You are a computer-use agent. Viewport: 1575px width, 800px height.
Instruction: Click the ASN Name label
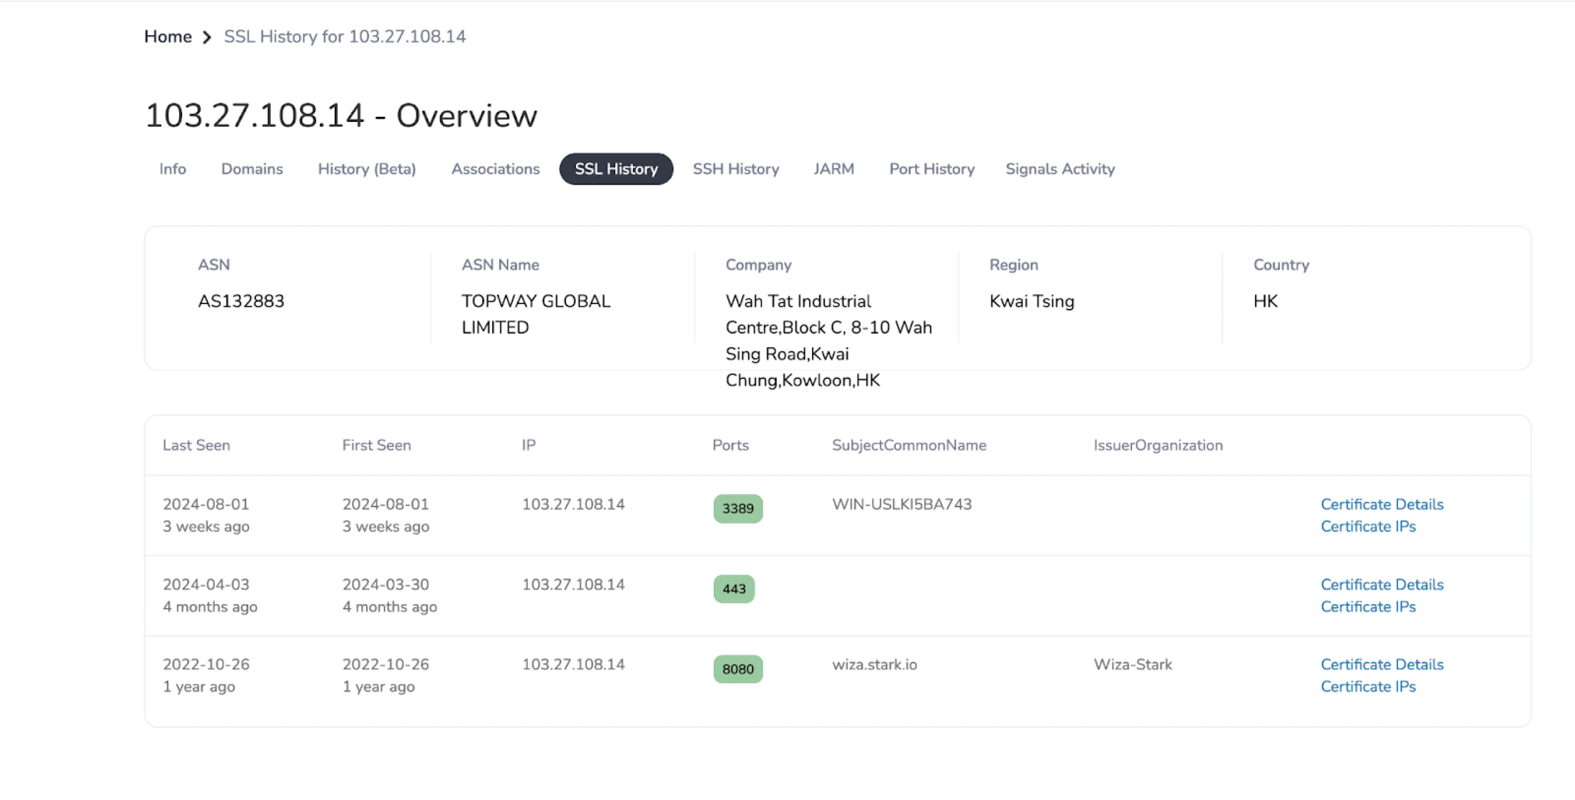(500, 265)
